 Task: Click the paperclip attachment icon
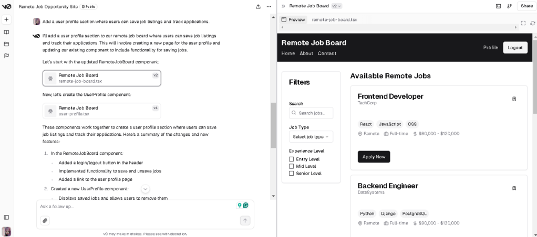tap(45, 221)
